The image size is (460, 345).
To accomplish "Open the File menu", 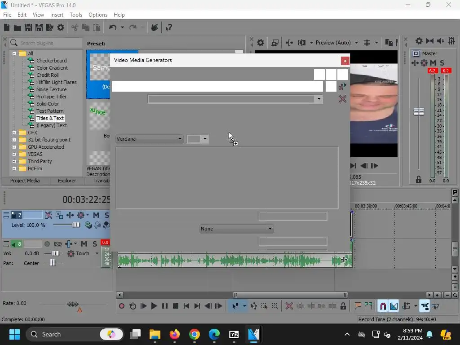I will [7, 15].
